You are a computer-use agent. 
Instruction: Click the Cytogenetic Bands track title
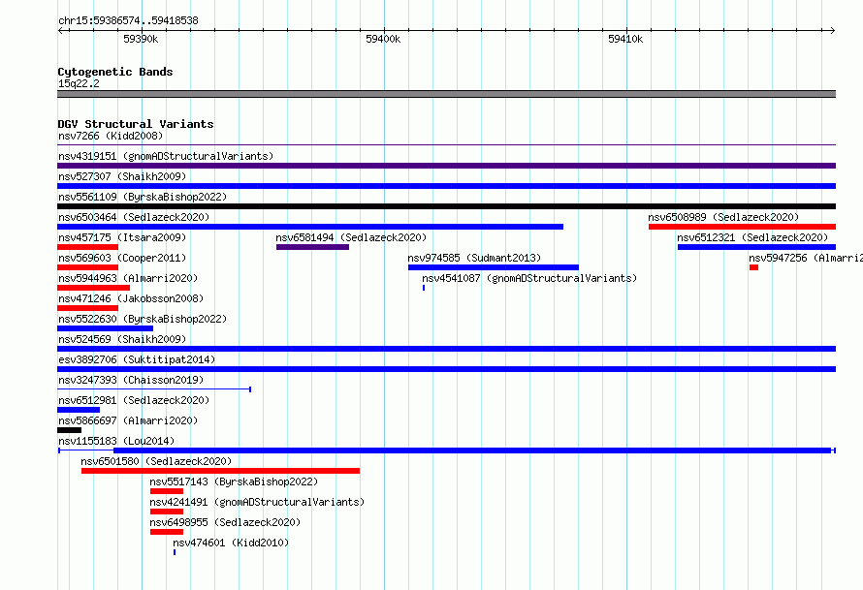[115, 72]
